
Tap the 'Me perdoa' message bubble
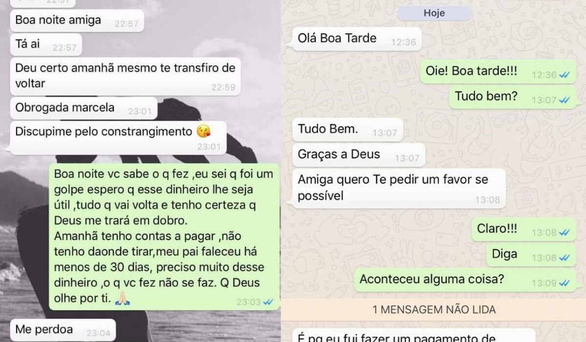pos(62,330)
